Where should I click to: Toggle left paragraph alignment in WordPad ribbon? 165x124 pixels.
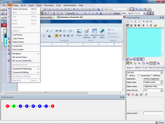click(x=57, y=36)
